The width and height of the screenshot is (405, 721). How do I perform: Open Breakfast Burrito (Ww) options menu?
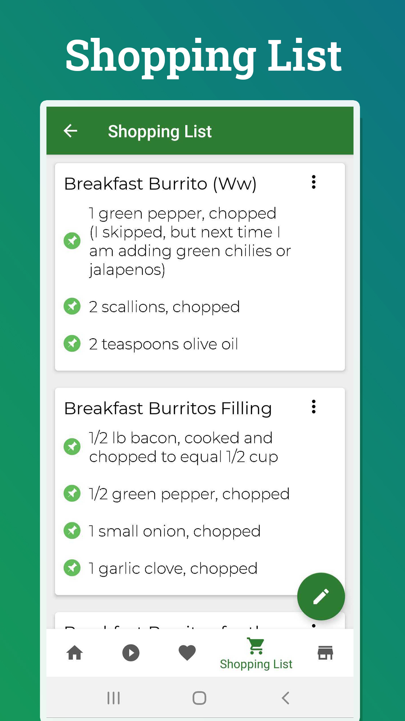pyautogui.click(x=314, y=182)
